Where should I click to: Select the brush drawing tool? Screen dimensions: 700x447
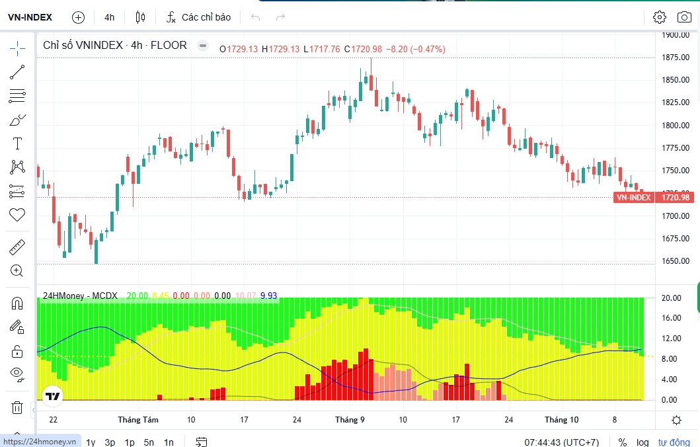[x=17, y=120]
